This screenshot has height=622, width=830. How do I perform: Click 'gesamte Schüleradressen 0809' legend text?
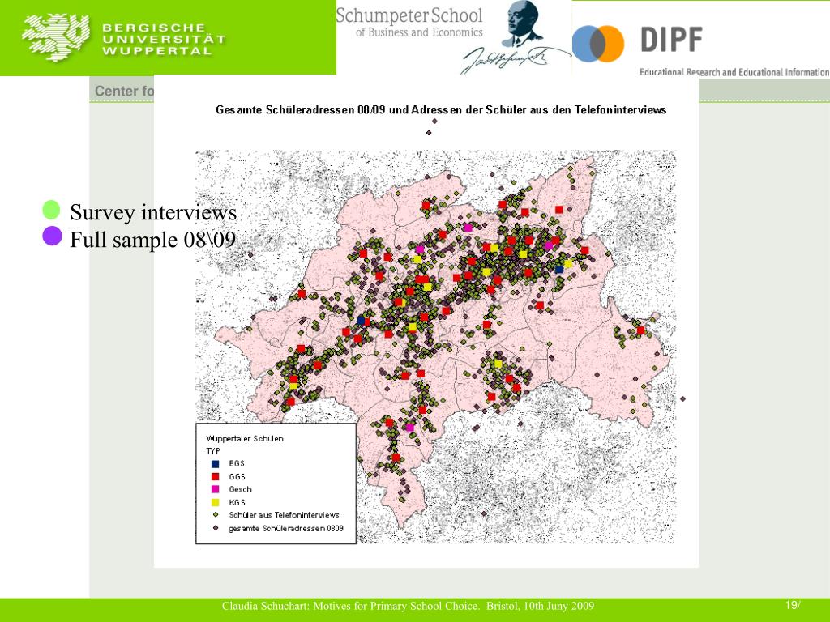(286, 528)
